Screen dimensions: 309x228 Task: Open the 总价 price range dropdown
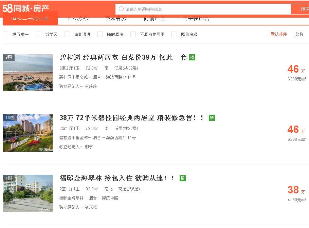299,34
